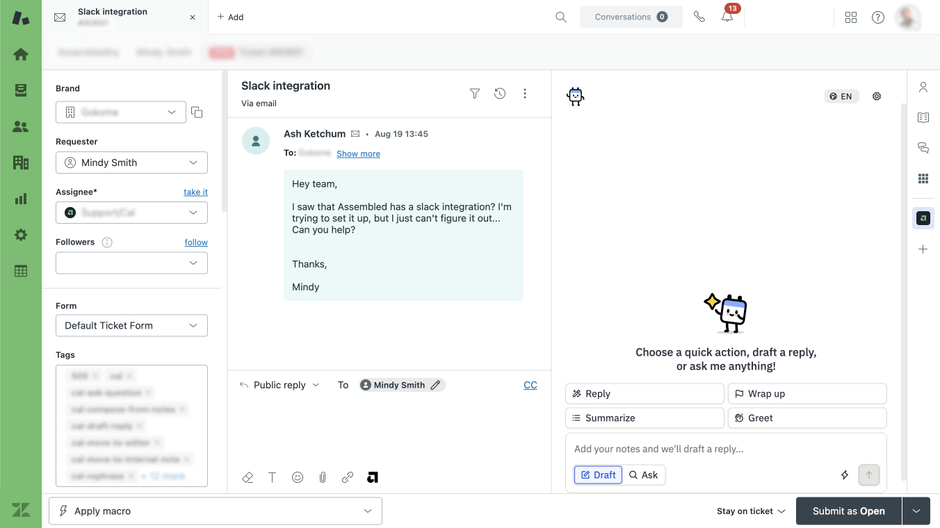Open the Home view in sidebar
The height and width of the screenshot is (528, 940).
click(21, 54)
